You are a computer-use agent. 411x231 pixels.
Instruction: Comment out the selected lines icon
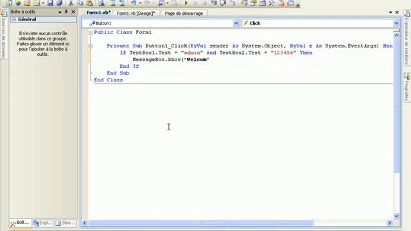pos(113,3)
